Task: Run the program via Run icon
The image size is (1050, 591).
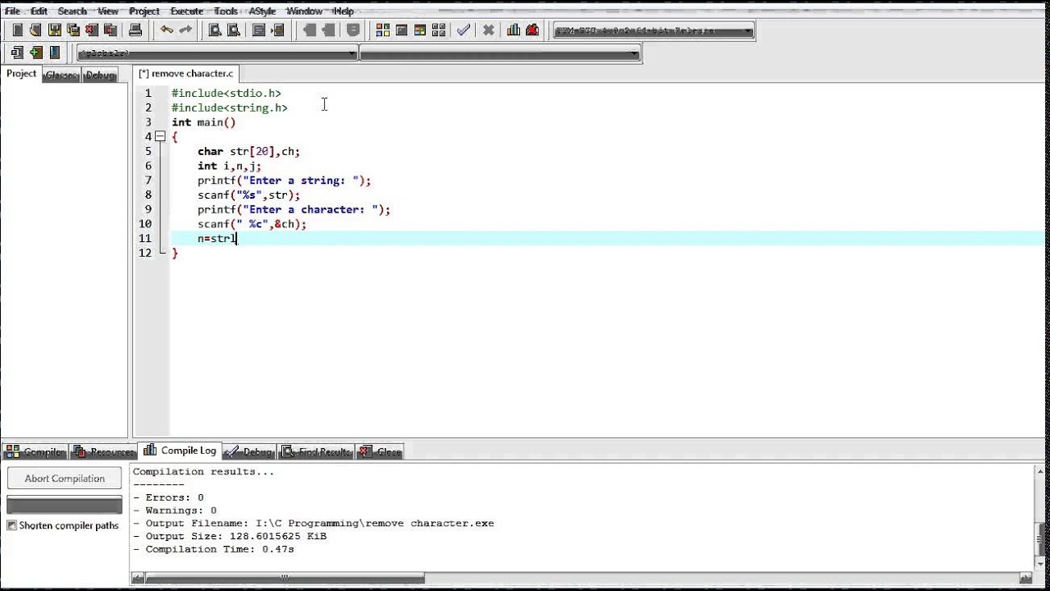Action: (402, 30)
